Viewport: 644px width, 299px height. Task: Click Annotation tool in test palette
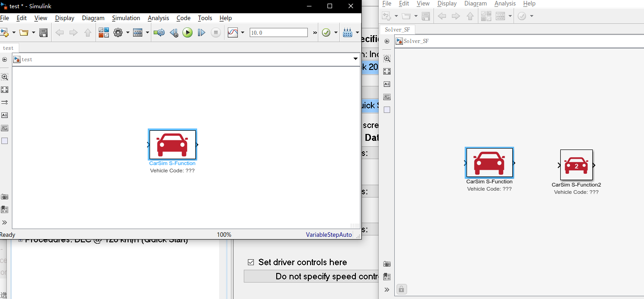point(5,115)
